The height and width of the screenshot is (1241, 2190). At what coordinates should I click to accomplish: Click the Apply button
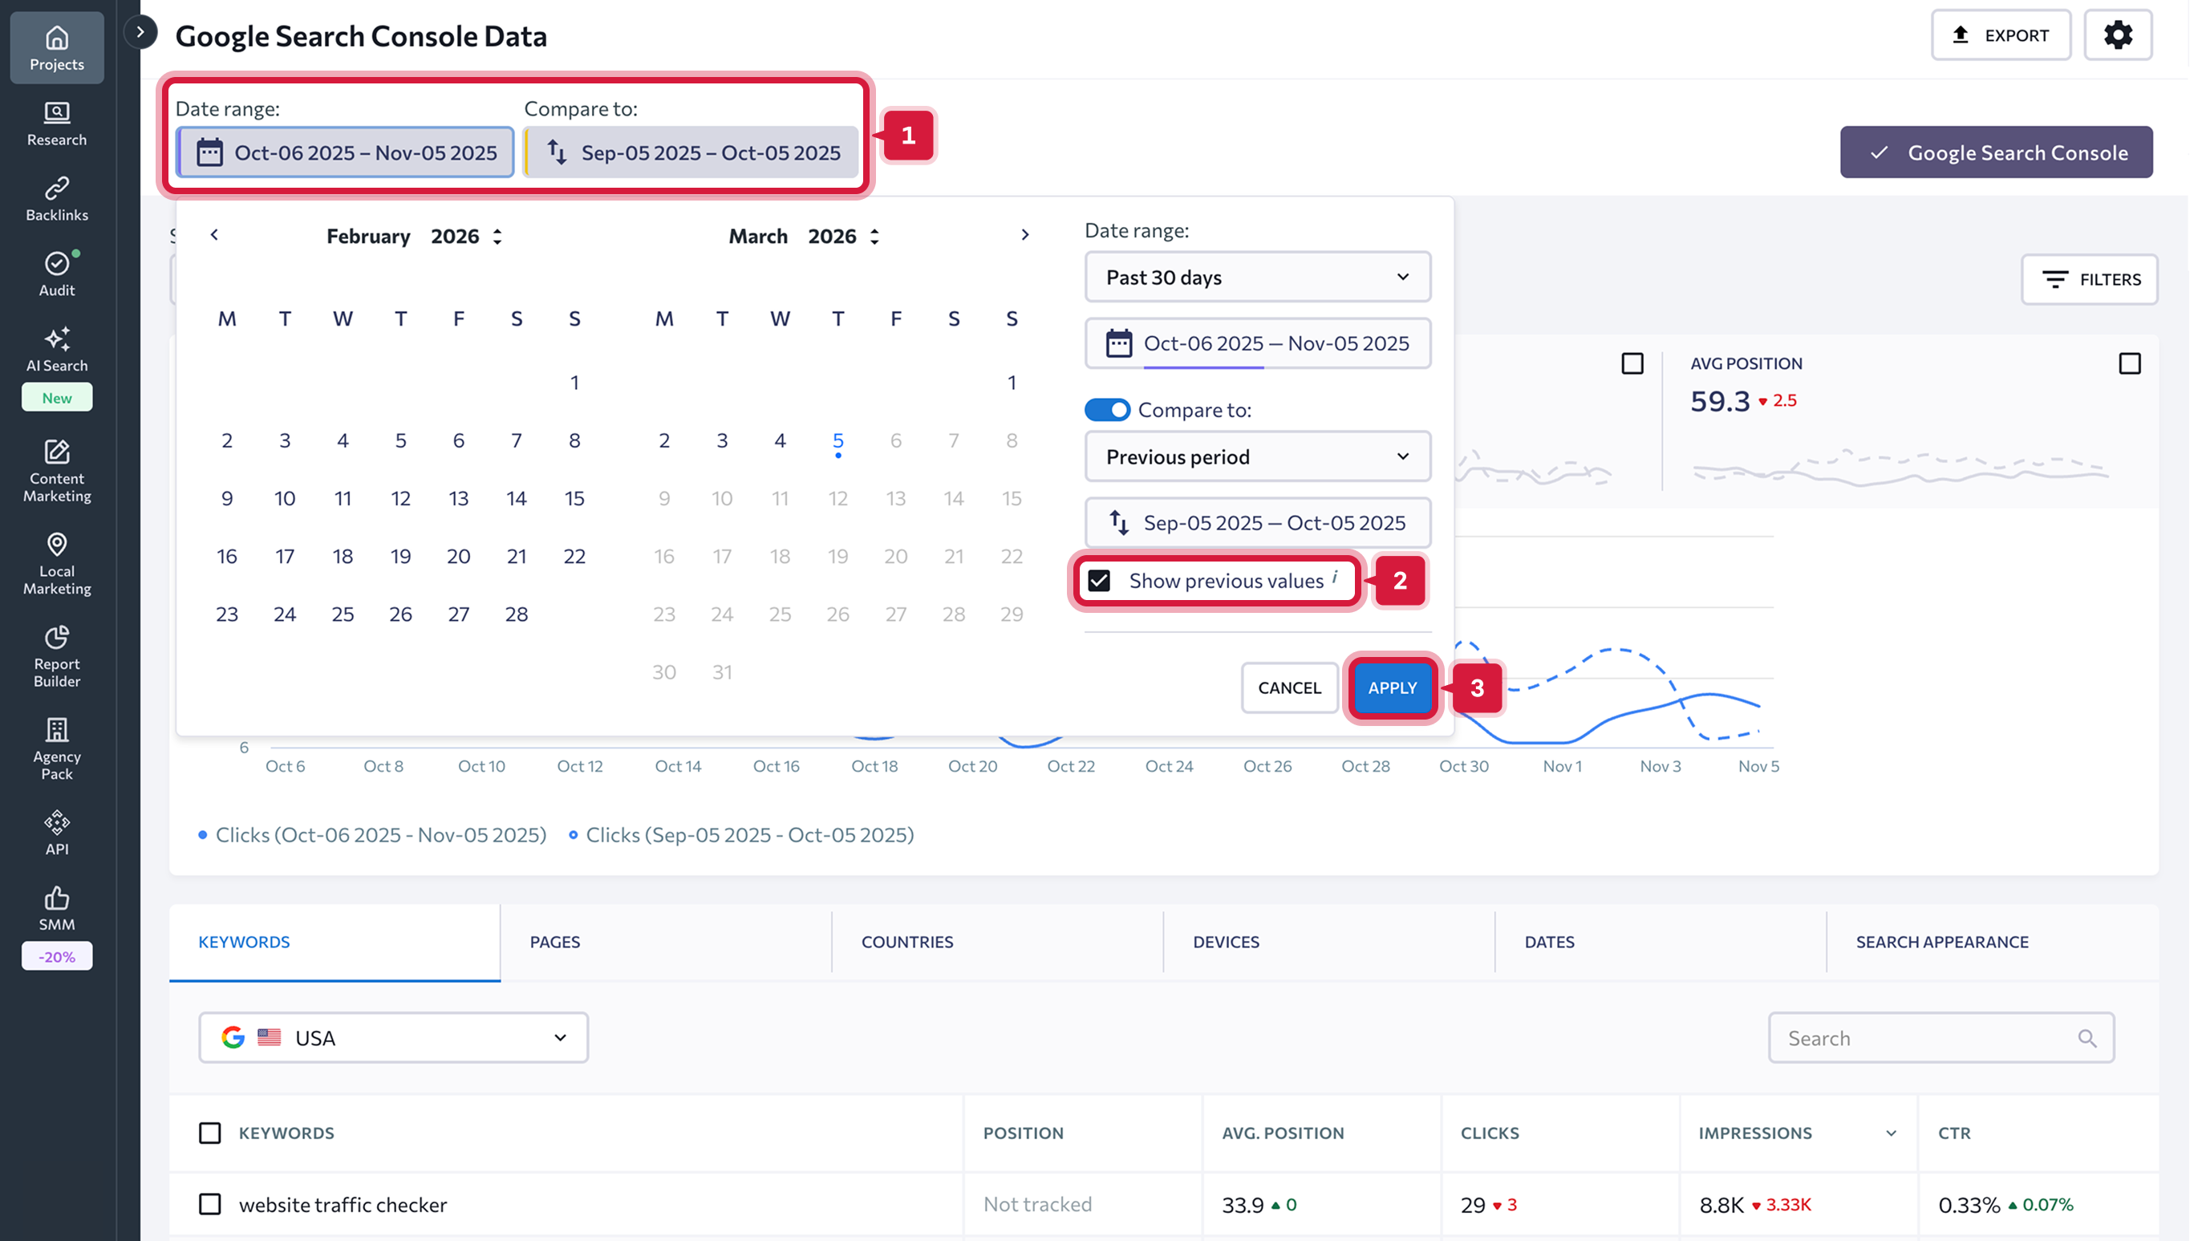1392,687
